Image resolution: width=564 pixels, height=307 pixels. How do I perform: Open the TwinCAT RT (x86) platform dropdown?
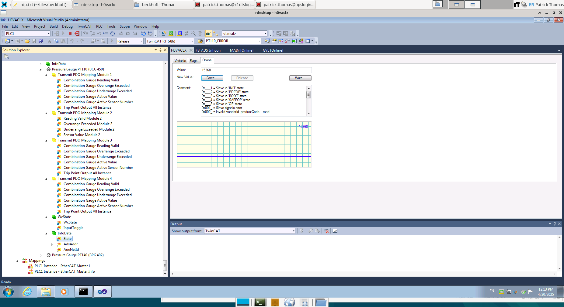[192, 41]
